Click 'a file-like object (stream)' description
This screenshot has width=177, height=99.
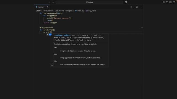point(82,65)
